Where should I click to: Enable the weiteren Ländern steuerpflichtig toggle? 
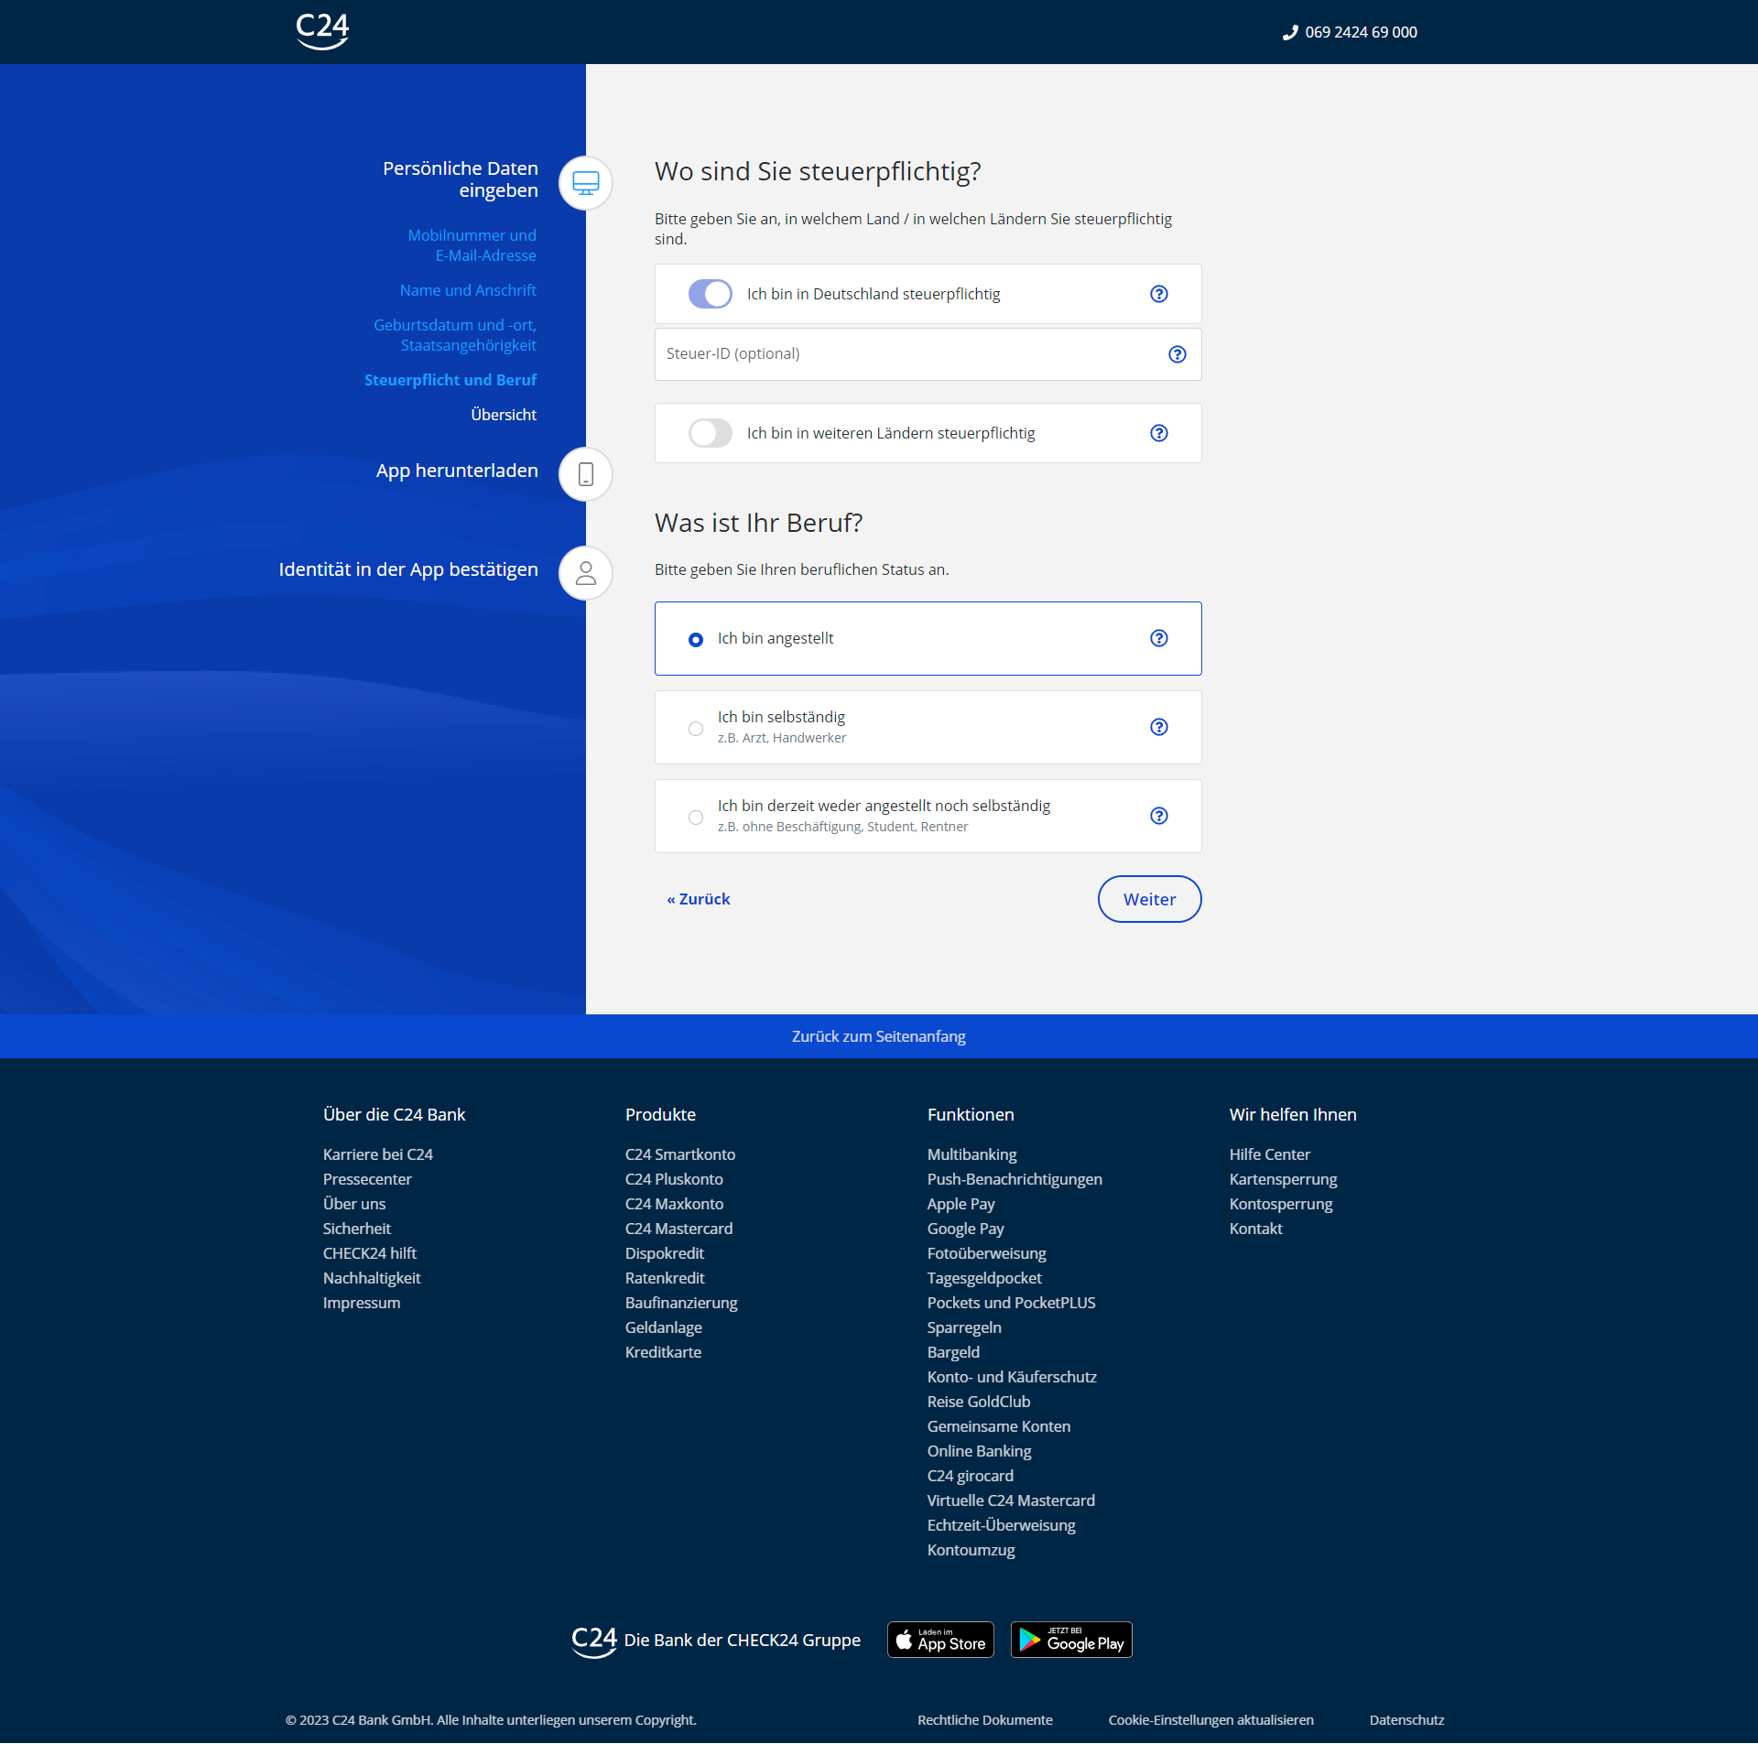711,433
